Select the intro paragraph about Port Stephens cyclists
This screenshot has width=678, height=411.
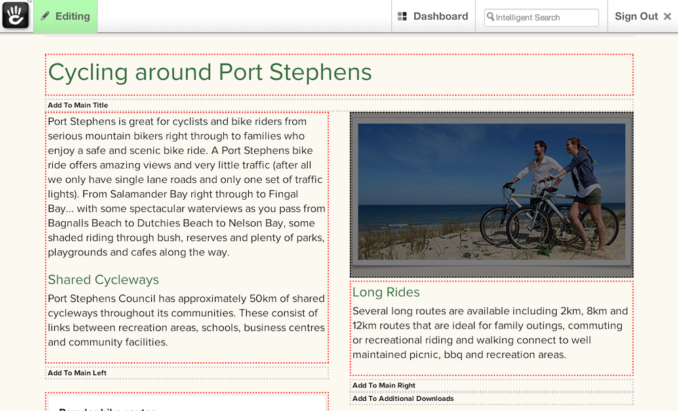(186, 187)
